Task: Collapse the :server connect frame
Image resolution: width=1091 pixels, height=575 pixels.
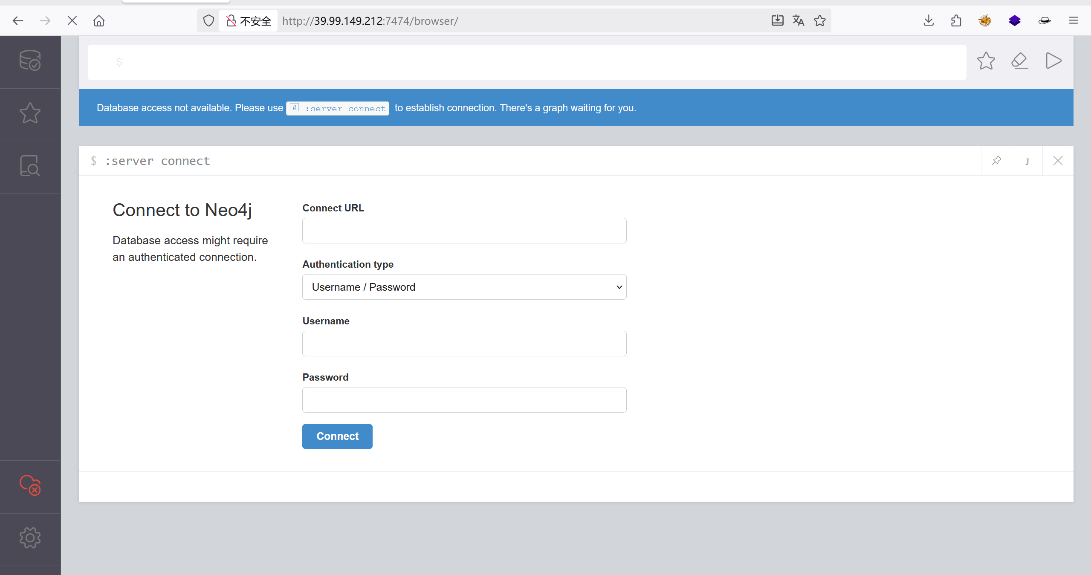Action: point(1027,161)
